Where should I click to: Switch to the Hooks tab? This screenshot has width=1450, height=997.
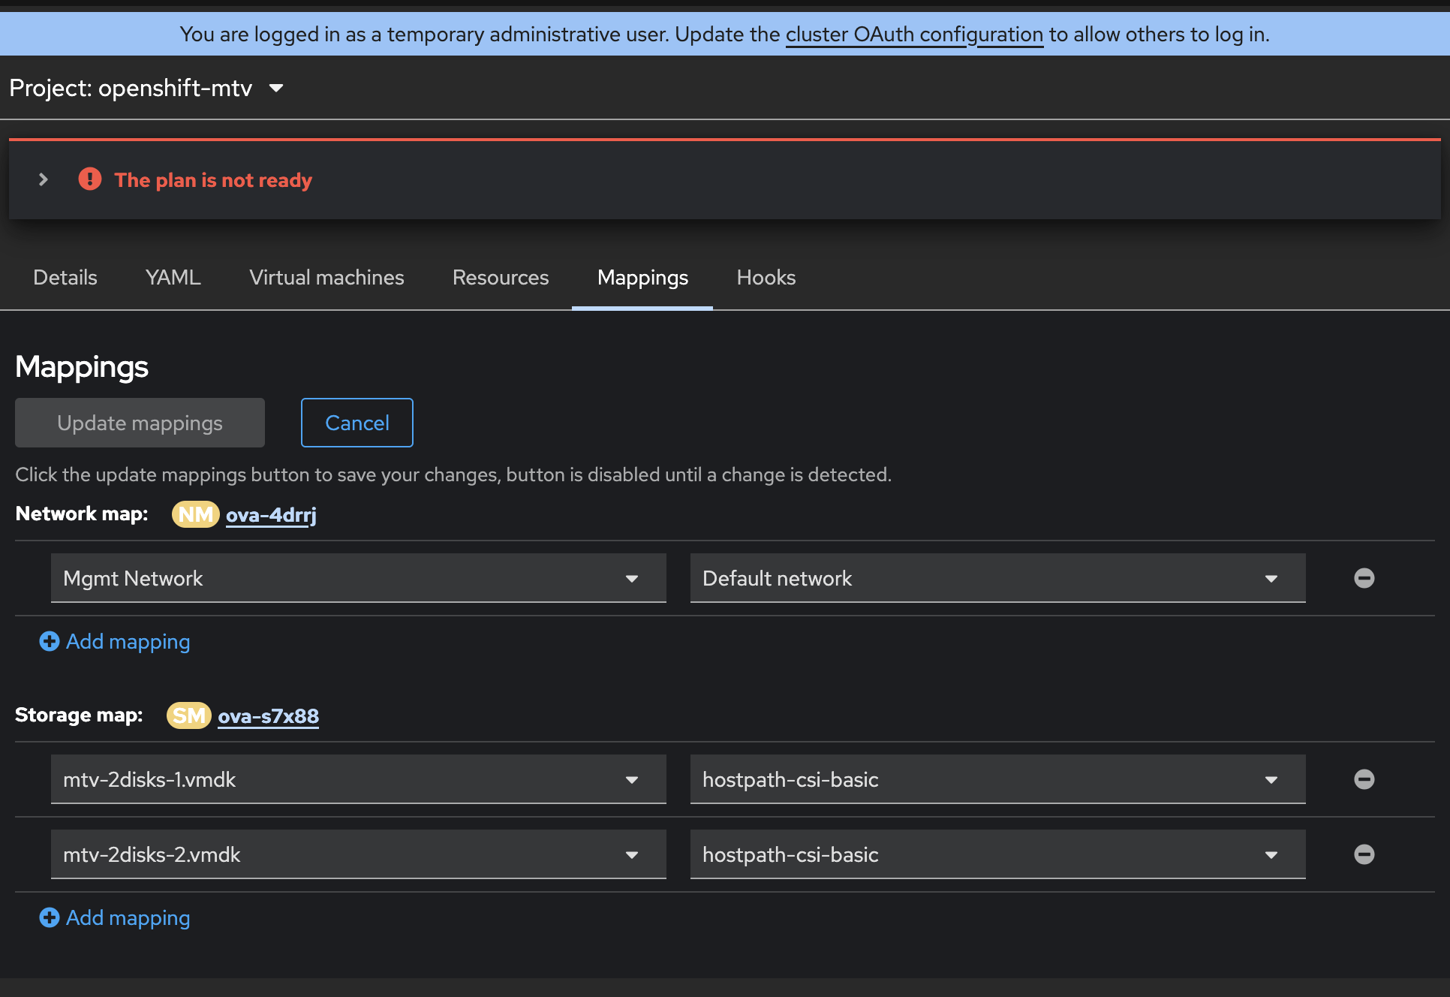point(766,278)
